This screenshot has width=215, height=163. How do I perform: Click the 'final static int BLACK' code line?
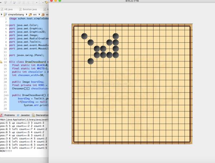coord(30,65)
